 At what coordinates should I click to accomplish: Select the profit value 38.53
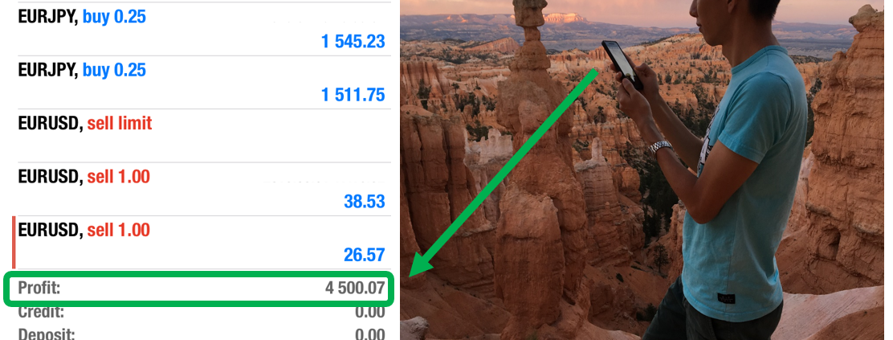[365, 202]
